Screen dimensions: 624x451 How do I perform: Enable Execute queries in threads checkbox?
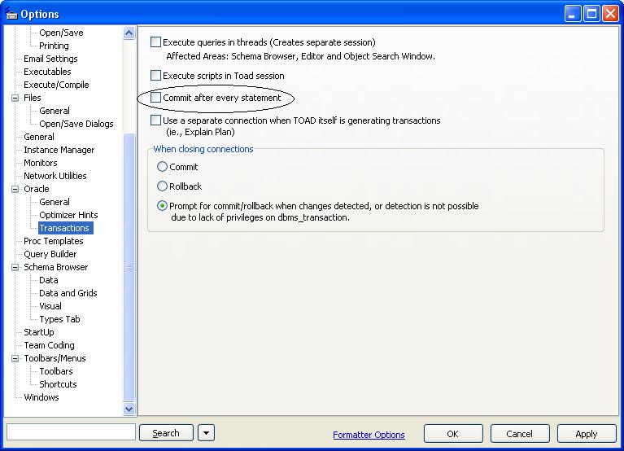[x=156, y=42]
